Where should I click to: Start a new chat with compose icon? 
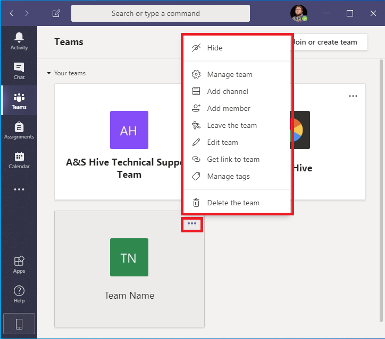[56, 13]
